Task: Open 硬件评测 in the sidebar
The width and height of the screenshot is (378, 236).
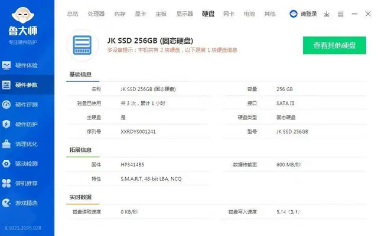Action: click(27, 105)
